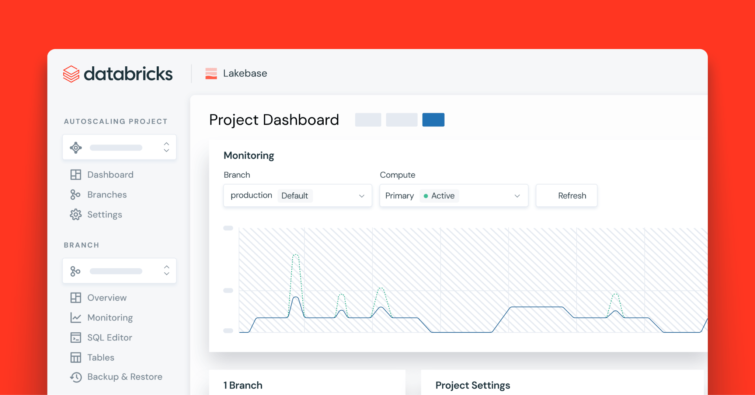Click the 1 Branch card heading
The image size is (755, 395).
tap(243, 385)
